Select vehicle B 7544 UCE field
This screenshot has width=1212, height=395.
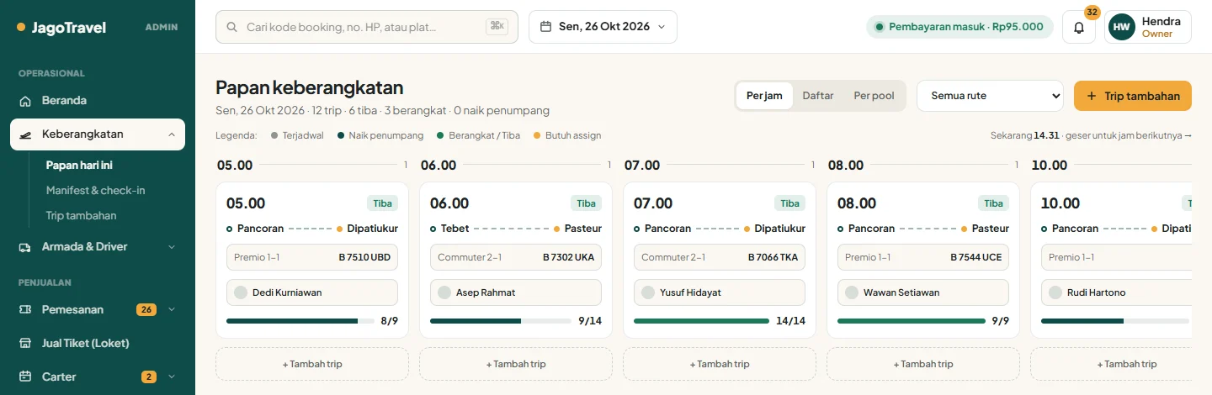(923, 257)
